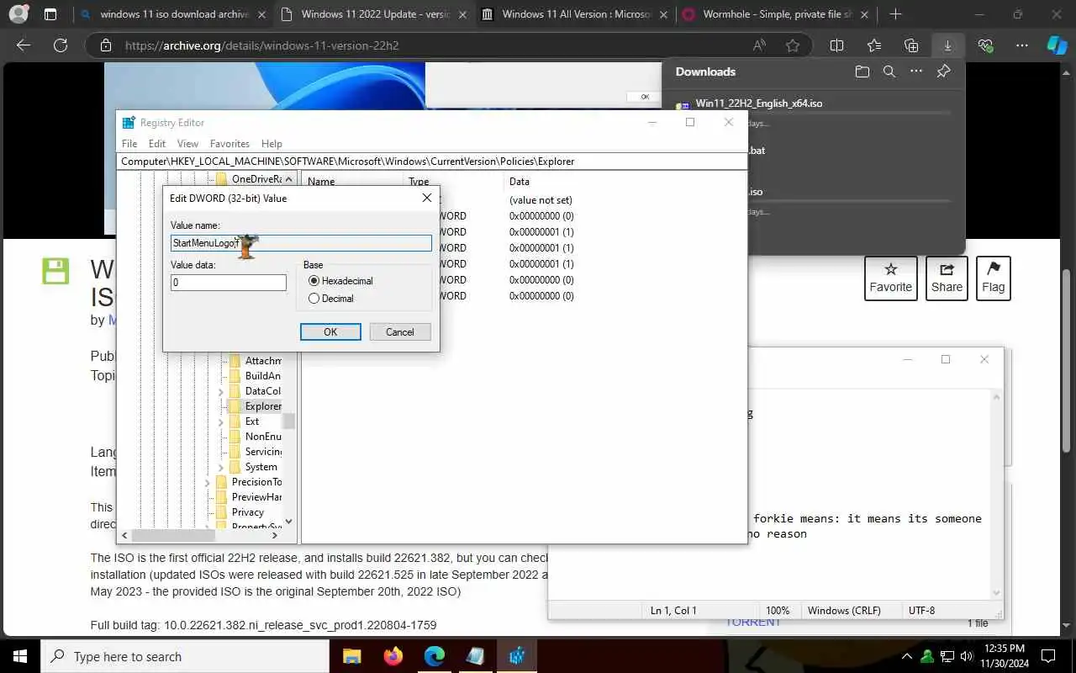This screenshot has height=673, width=1076.
Task: Open the Edit menu in Registry Editor
Action: point(157,144)
